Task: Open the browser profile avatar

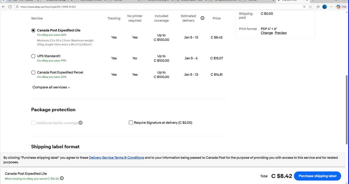Action: (x=325, y=7)
